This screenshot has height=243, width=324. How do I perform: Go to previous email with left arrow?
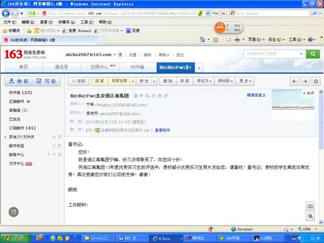pos(295,81)
